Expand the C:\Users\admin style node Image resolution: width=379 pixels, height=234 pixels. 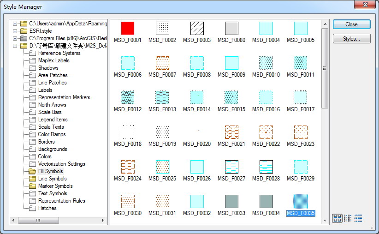[x=15, y=24]
